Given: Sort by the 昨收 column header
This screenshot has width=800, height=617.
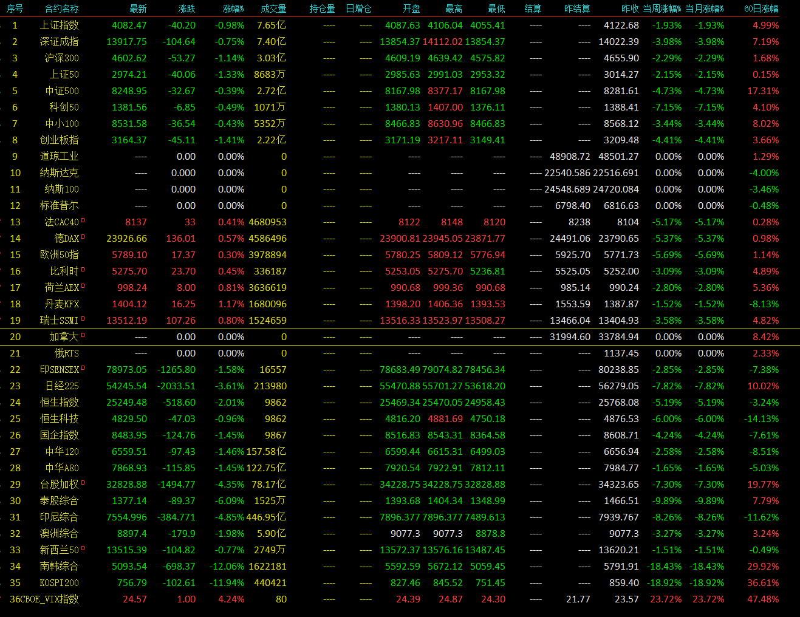Looking at the screenshot, I should [630, 9].
